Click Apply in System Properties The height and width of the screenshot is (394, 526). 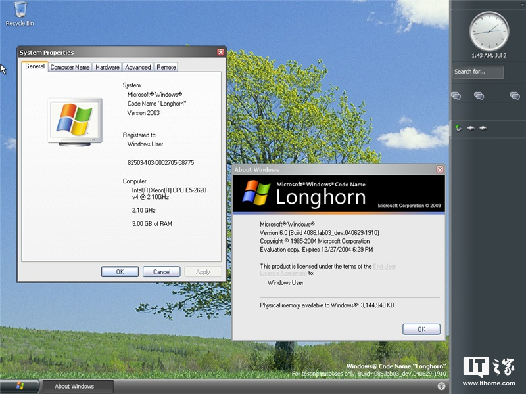[x=203, y=272]
